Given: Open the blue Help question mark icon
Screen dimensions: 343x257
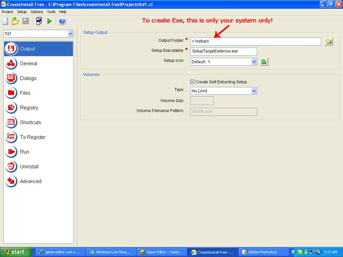Looking at the screenshot, I should click(x=62, y=21).
